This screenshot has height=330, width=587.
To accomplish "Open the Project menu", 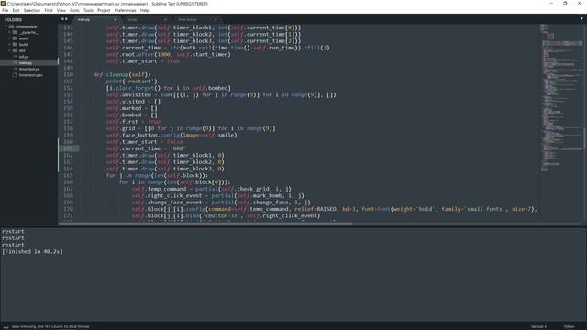I will coord(104,10).
